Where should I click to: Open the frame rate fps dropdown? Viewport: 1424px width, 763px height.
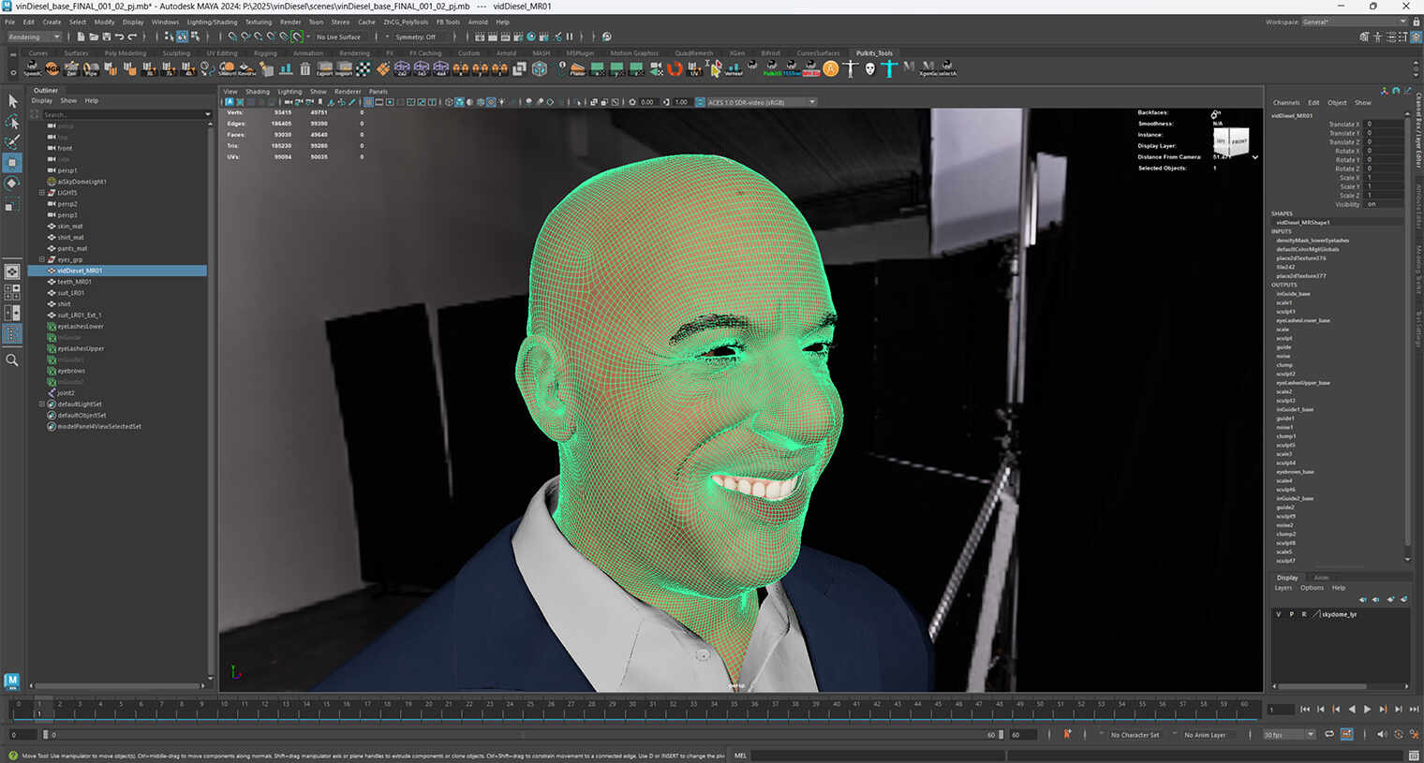coord(1289,735)
